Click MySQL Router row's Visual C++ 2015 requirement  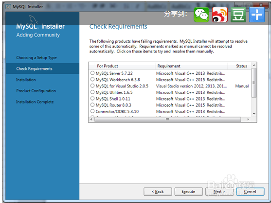pyautogui.click(x=191, y=105)
